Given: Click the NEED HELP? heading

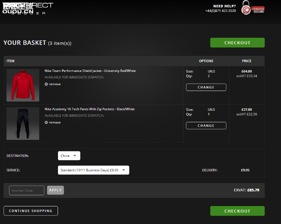Looking at the screenshot, I should point(224,6).
